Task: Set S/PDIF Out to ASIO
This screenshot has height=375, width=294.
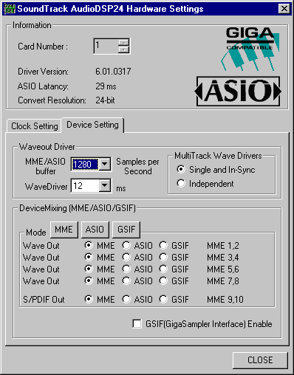Action: 126,299
